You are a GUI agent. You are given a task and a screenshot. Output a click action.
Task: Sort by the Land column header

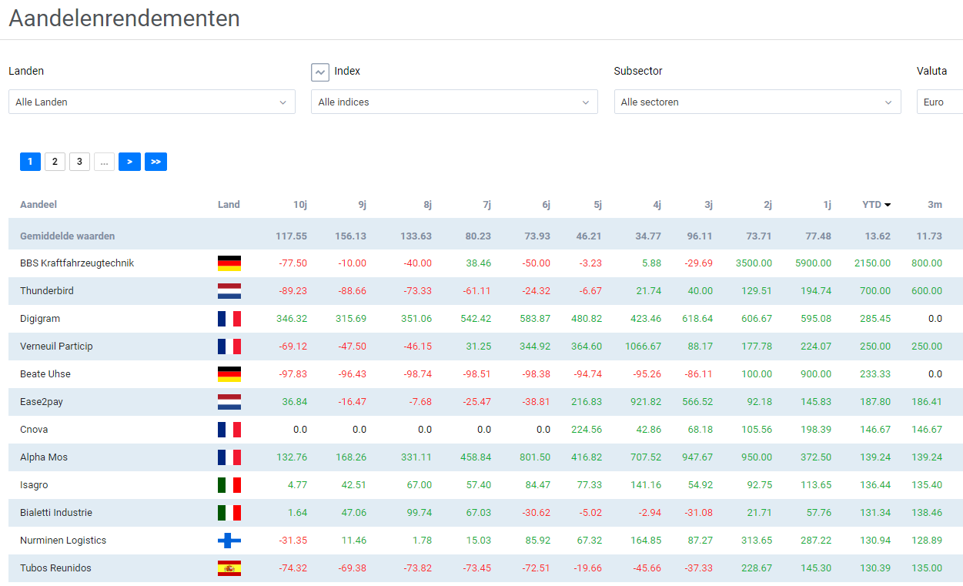point(229,205)
